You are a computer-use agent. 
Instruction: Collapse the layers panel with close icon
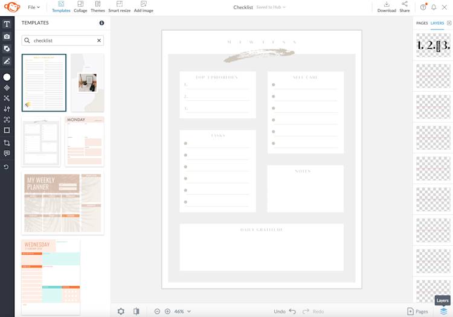[x=449, y=23]
